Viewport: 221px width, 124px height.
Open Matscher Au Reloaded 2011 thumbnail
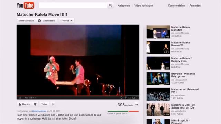click(x=158, y=94)
